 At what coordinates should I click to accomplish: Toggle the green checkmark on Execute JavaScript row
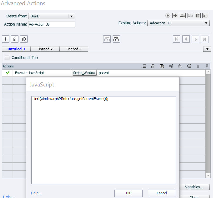tap(8, 73)
